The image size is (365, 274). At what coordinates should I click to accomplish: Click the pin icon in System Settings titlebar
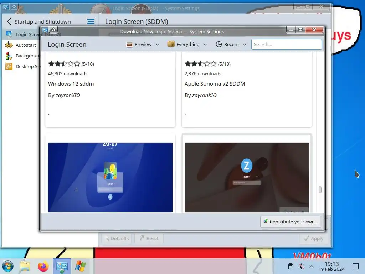coord(14,6)
